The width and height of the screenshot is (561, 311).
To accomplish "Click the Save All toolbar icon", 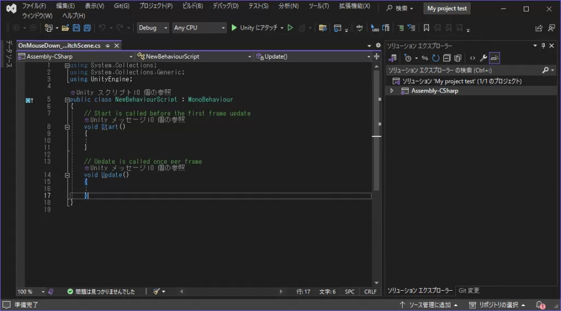I will point(87,28).
